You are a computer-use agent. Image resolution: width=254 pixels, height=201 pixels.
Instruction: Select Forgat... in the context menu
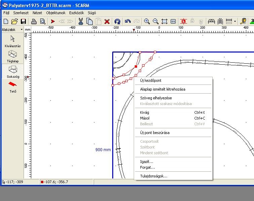147,167
